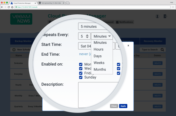Viewport: 176px width, 116px height.
Task: Select the Everyday schedule name
Action: (18, 74)
